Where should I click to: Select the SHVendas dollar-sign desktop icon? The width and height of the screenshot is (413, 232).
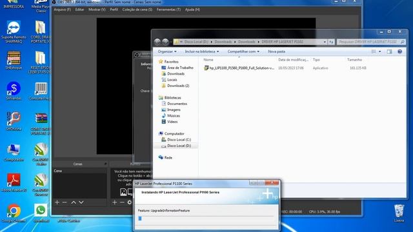[x=14, y=91]
